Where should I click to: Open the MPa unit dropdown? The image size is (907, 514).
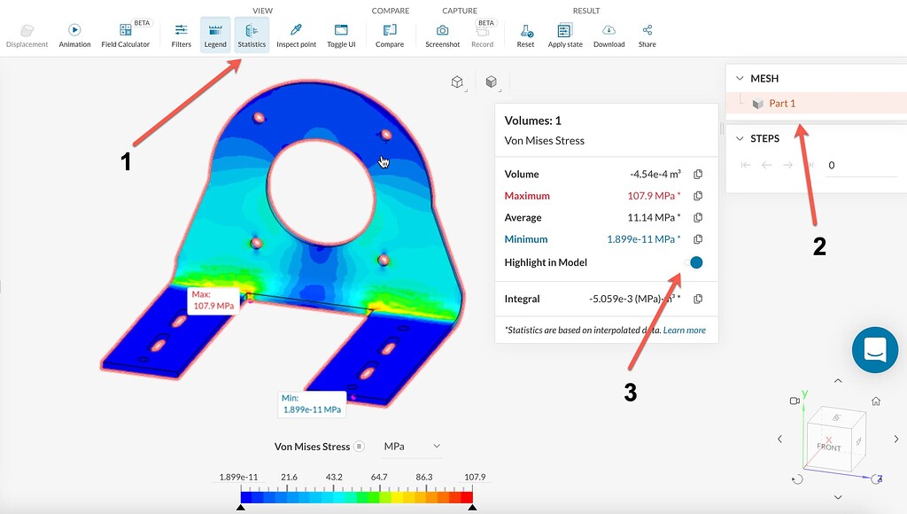tap(412, 446)
